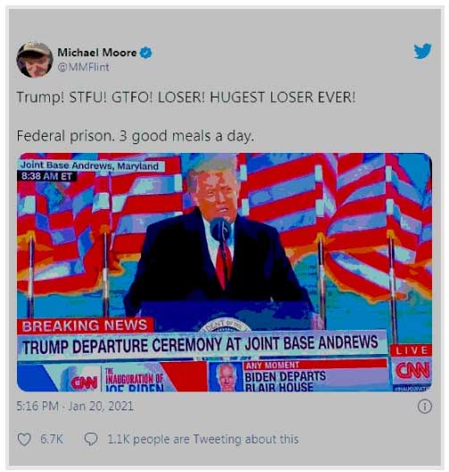
Task: Click the 5:16 PM Jan 20, 2021 timestamp
Action: pos(75,407)
